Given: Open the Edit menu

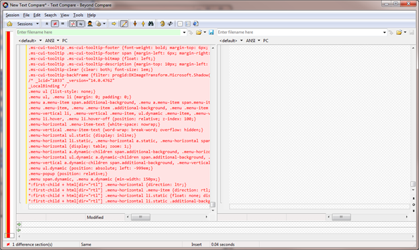Looking at the screenshot, I should [37, 15].
